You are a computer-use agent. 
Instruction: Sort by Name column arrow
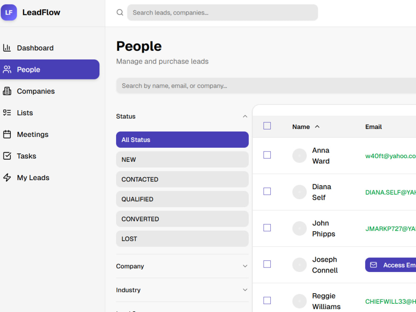click(317, 126)
